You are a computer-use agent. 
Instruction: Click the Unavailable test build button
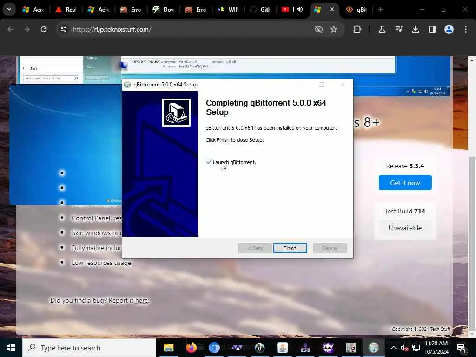coord(405,228)
